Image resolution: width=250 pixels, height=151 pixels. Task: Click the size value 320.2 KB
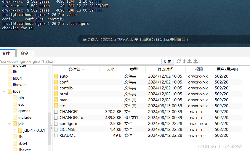click(x=113, y=112)
